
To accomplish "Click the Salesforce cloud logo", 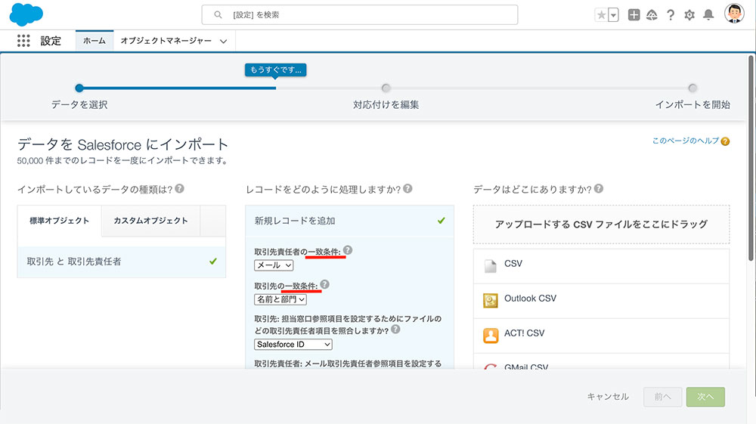I will (x=26, y=14).
